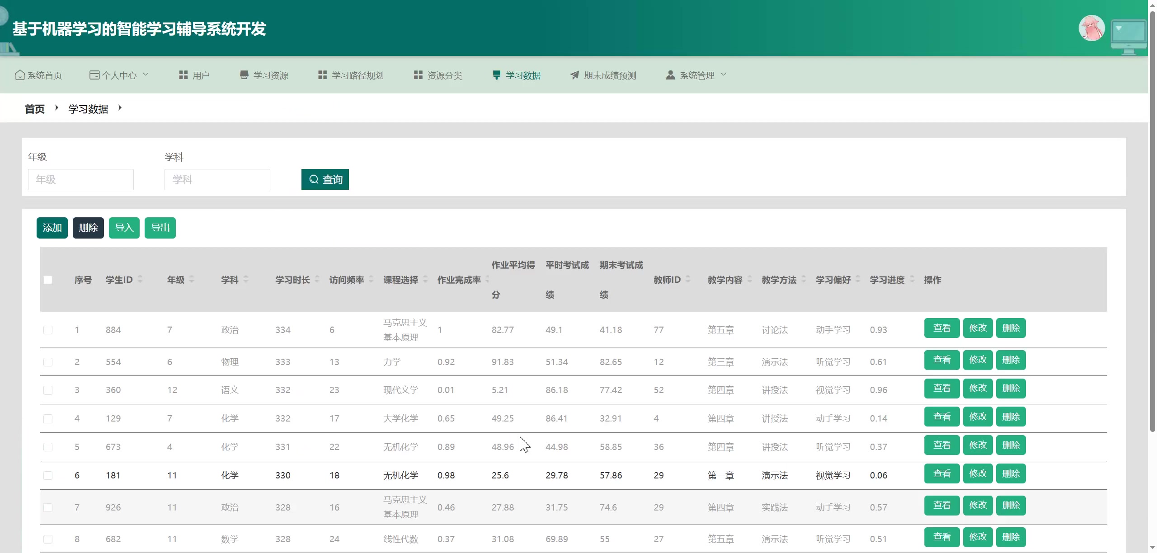Click the person icon beside 系统管理
Viewport: 1157px width, 553px height.
click(x=670, y=75)
